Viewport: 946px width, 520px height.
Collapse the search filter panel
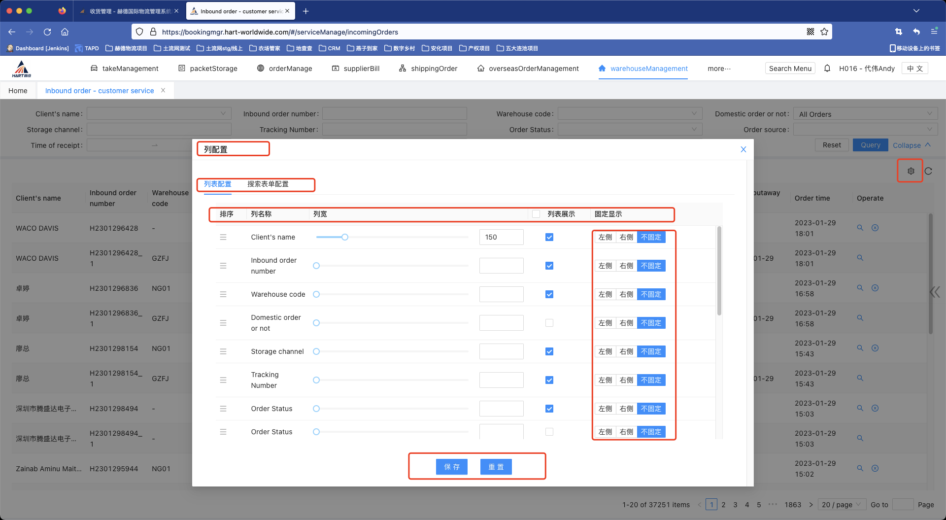tap(912, 145)
